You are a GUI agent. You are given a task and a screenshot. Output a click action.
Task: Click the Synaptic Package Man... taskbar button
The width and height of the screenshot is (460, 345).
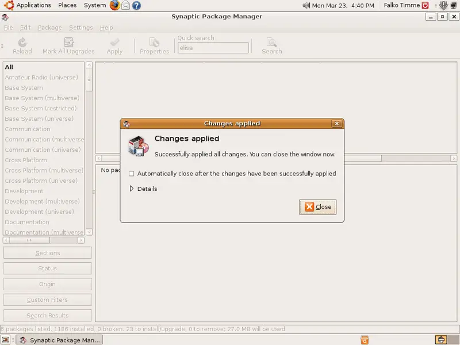tap(59, 340)
